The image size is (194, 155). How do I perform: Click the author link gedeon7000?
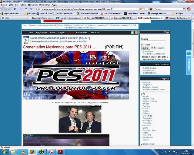click(x=82, y=41)
